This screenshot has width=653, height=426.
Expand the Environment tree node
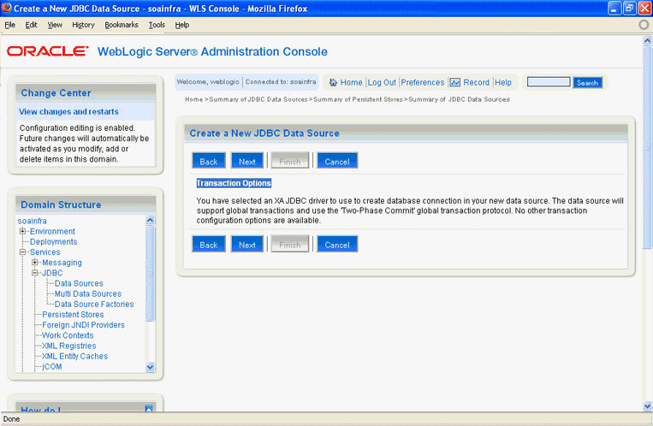tap(22, 232)
